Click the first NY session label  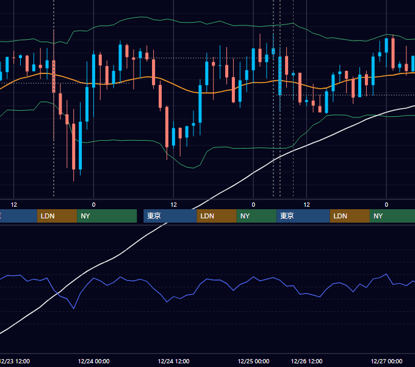tap(107, 216)
